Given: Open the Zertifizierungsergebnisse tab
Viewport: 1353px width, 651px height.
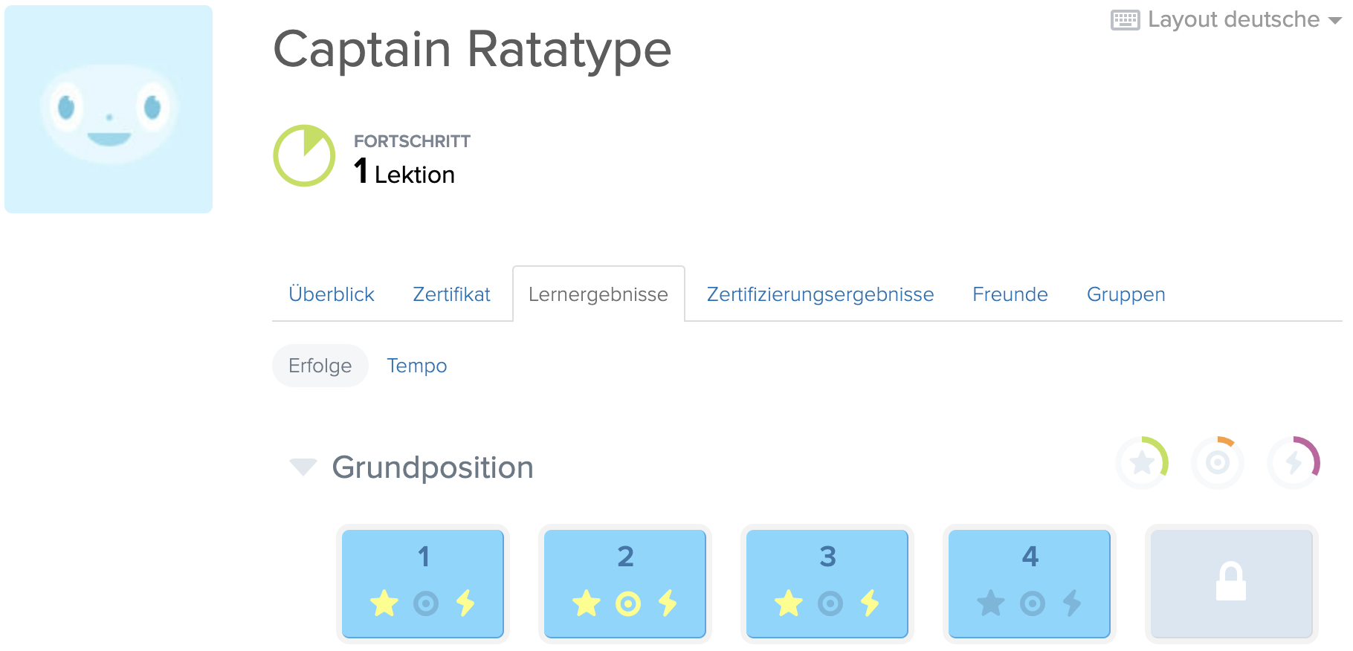Looking at the screenshot, I should pyautogui.click(x=820, y=294).
